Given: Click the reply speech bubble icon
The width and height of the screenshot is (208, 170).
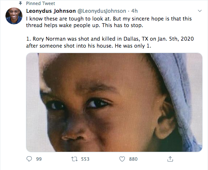Looking at the screenshot, I should [x=29, y=159].
